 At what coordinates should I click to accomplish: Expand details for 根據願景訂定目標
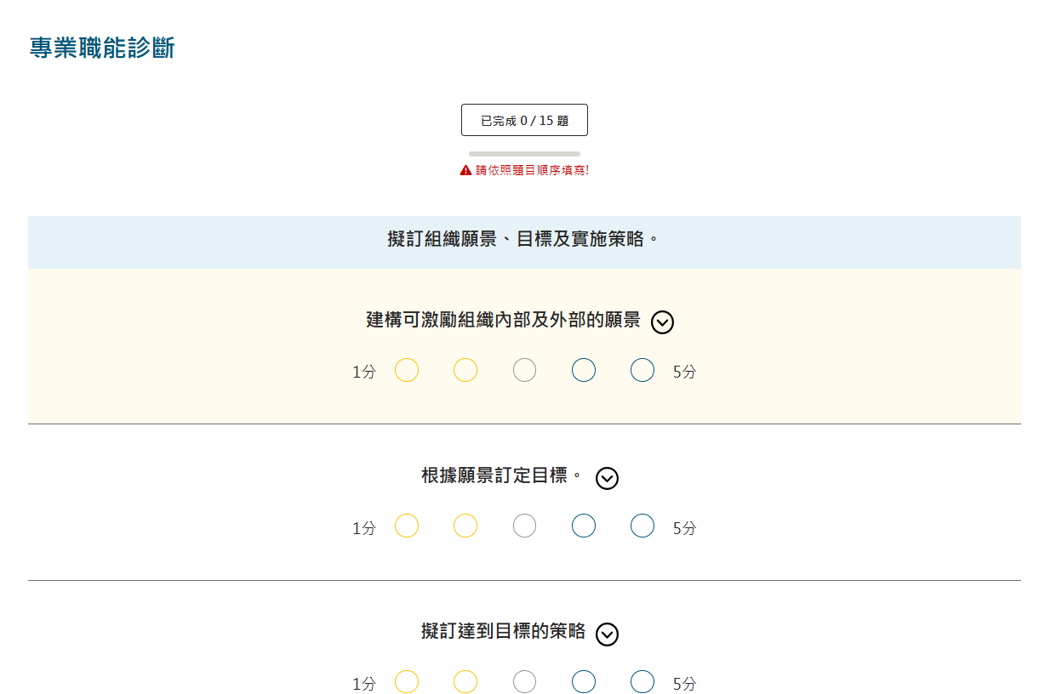(x=607, y=478)
